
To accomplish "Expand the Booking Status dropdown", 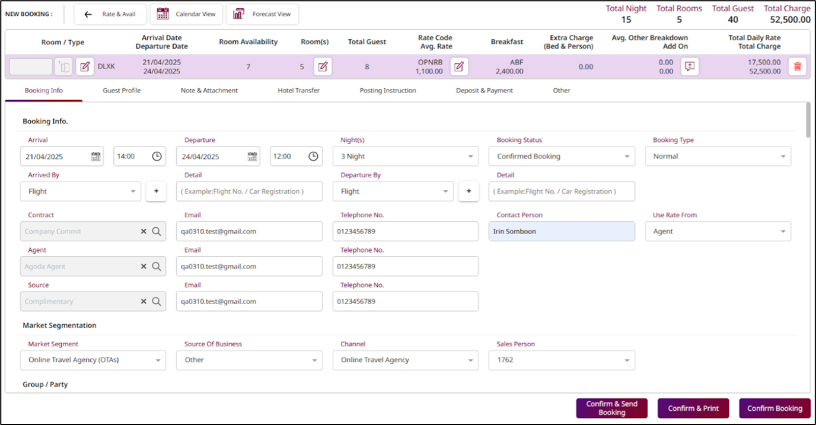I will pos(627,156).
